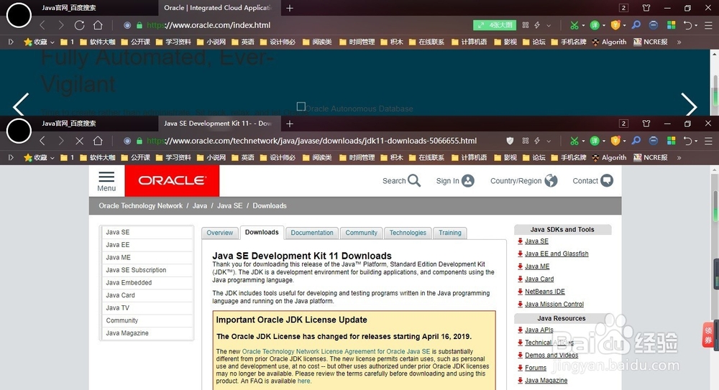The height and width of the screenshot is (390, 719).
Task: Open hamburger main menu of JDK downloads window
Action: [x=708, y=141]
